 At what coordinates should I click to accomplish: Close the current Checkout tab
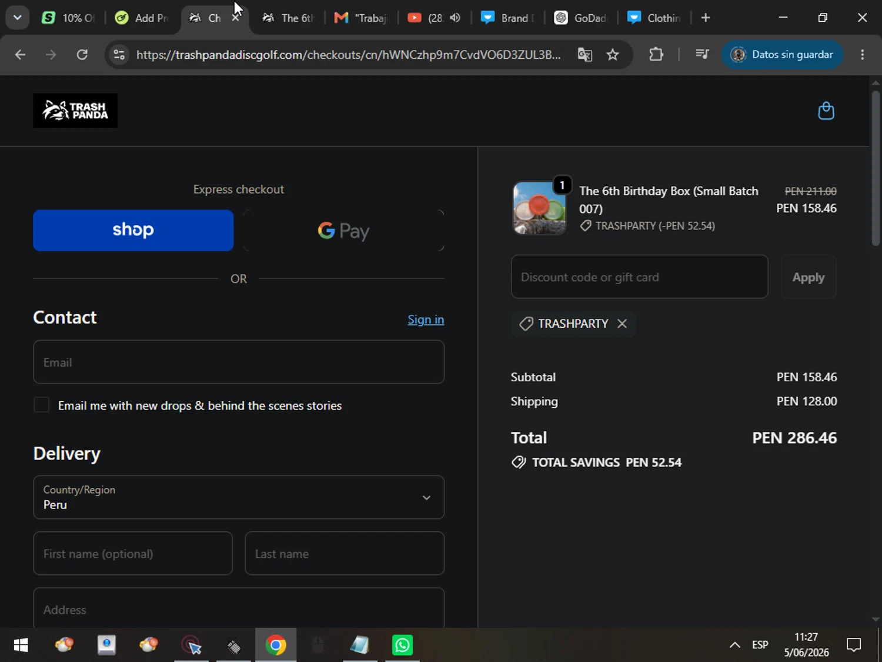pos(235,18)
